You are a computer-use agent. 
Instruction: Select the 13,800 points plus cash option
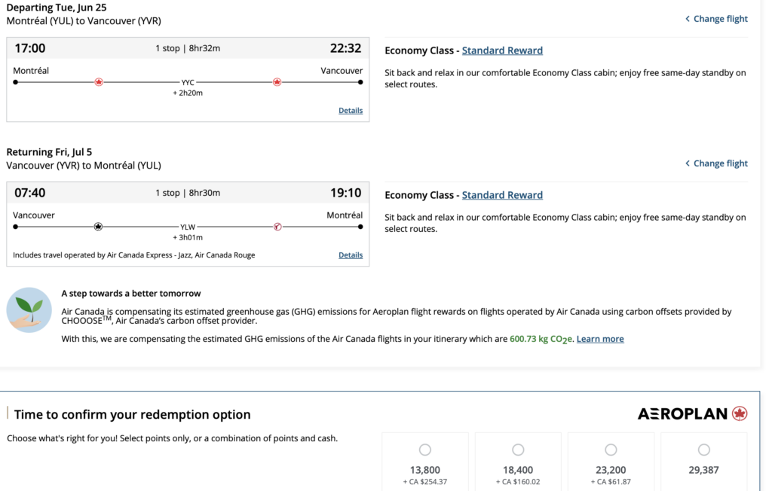tap(425, 450)
